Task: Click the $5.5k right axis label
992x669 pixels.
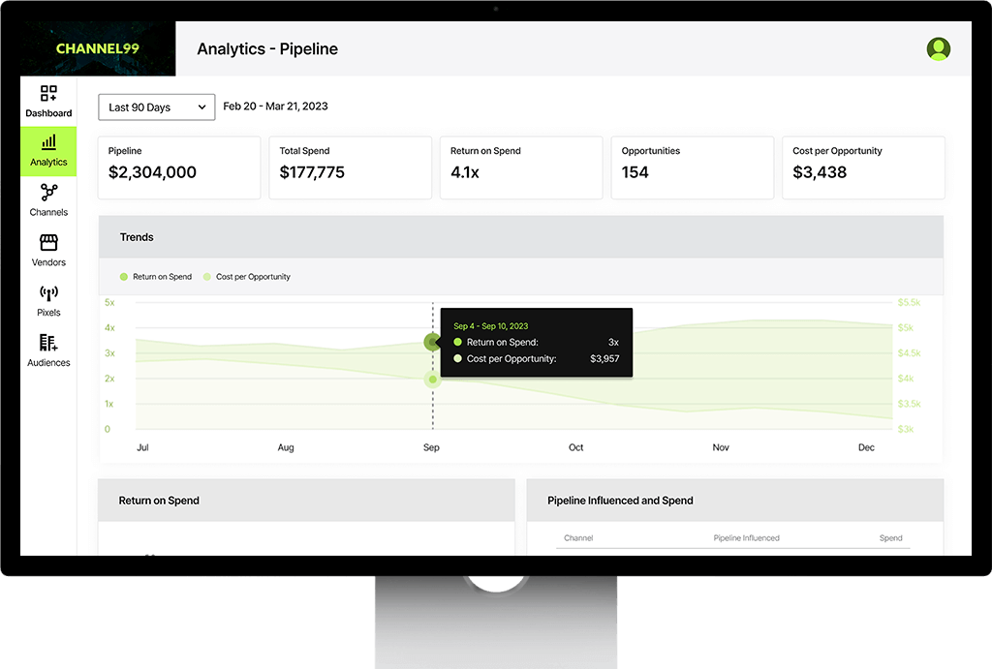Action: point(909,303)
